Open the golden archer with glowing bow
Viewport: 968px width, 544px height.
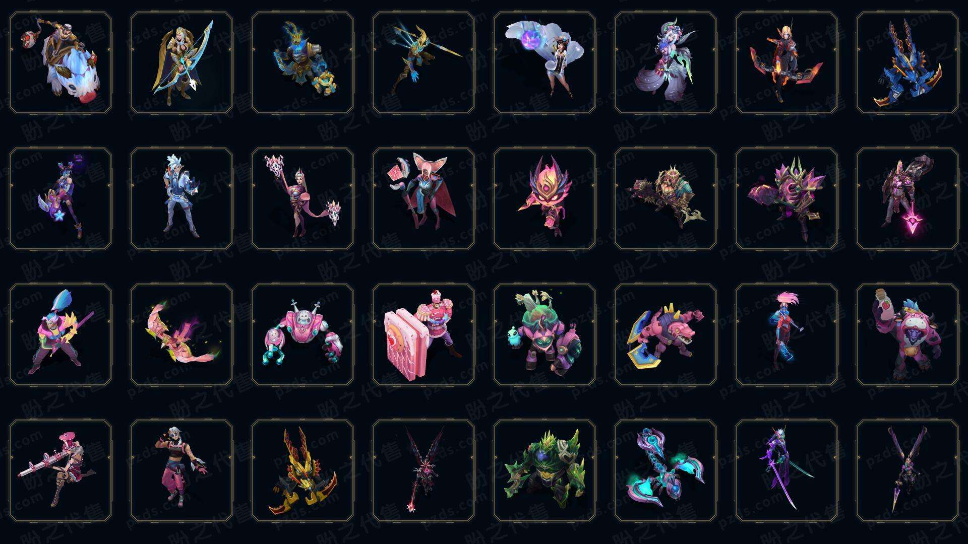[x=181, y=63]
